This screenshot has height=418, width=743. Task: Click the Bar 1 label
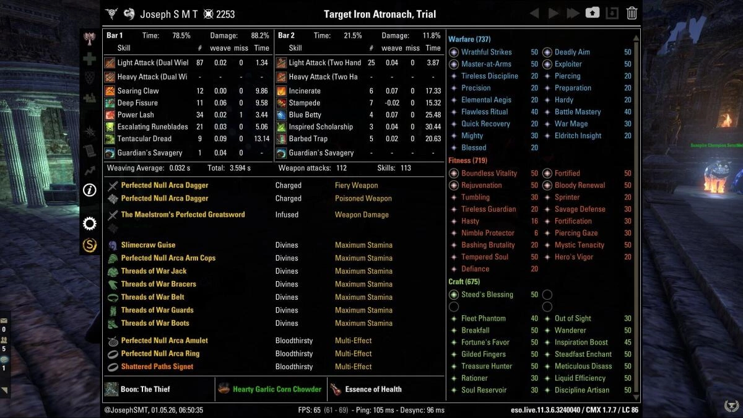pos(115,36)
